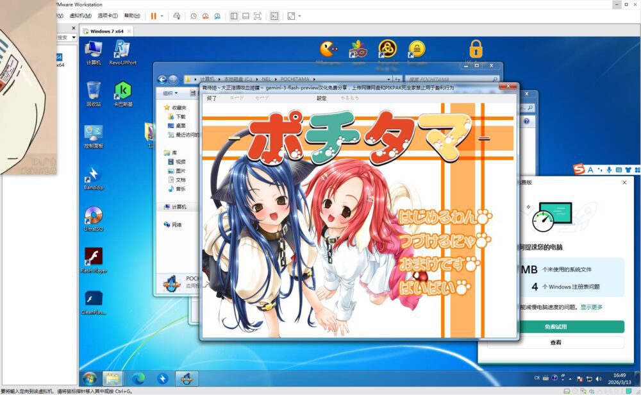Toggle VMware library sidebar view icon

234,16
